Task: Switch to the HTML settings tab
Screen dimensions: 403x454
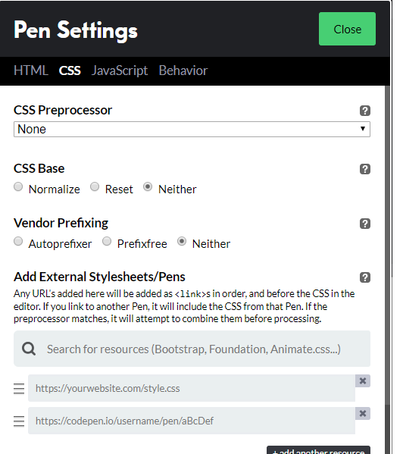Action: tap(30, 70)
